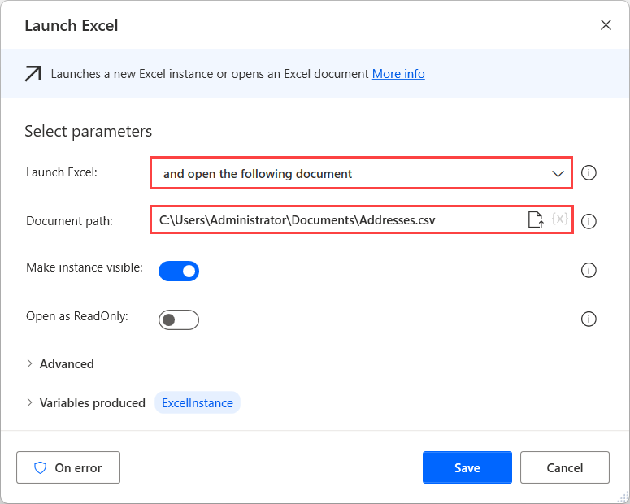Open the More info link
The width and height of the screenshot is (630, 504).
pyautogui.click(x=398, y=74)
